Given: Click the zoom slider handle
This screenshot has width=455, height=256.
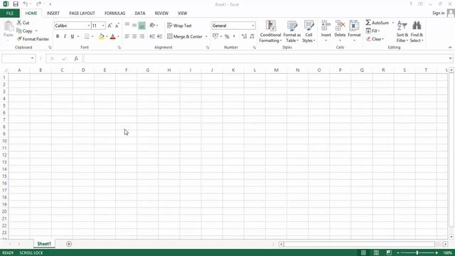Looking at the screenshot, I should coord(417,253).
